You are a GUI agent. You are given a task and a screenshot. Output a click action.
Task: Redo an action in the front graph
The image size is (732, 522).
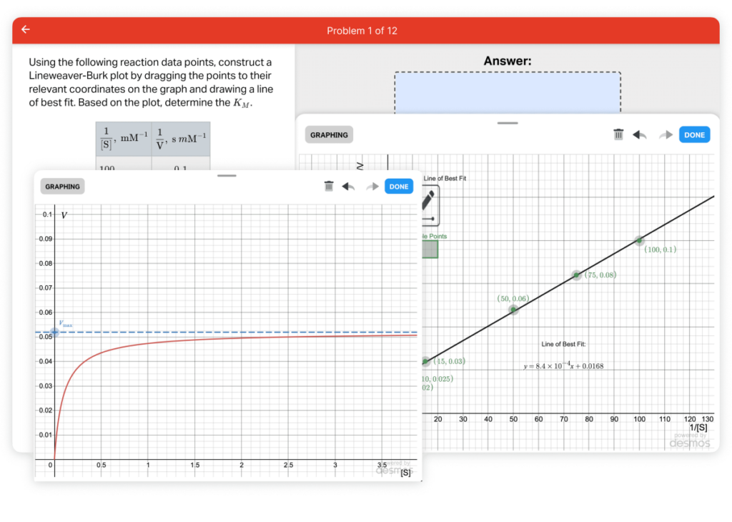[x=372, y=186]
